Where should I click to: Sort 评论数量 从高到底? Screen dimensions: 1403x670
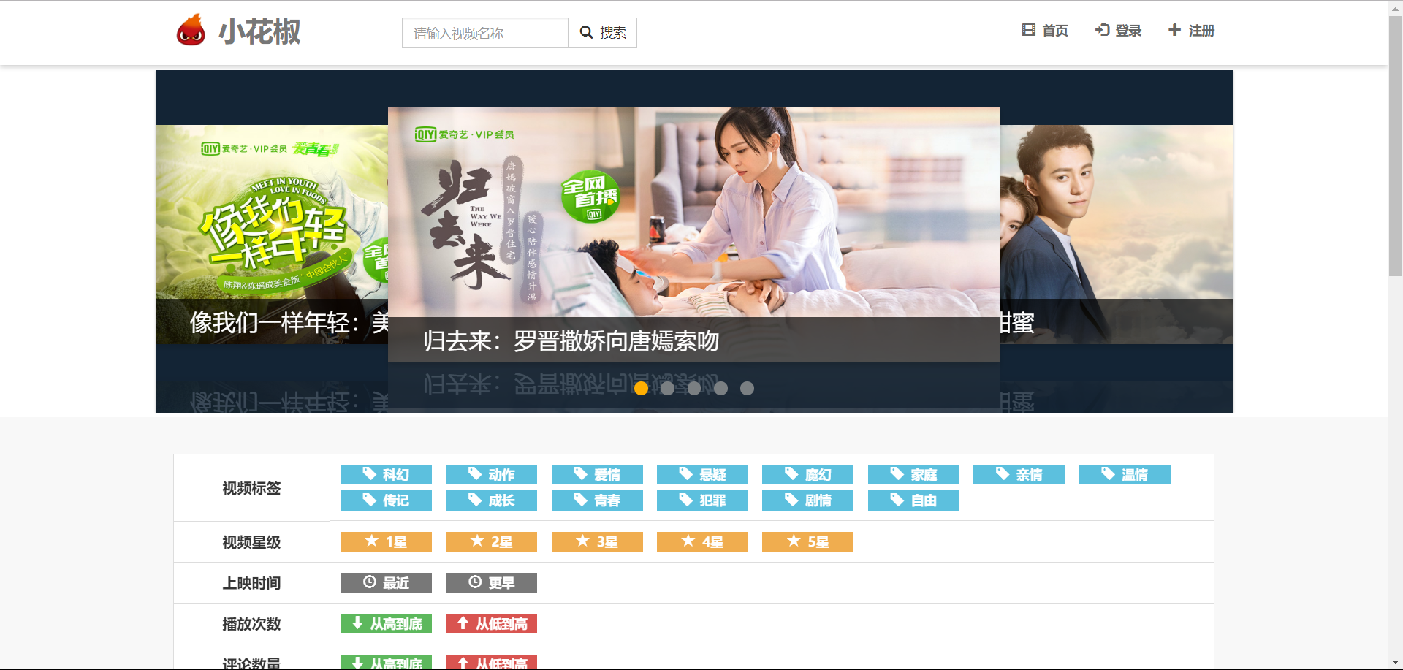coord(386,662)
